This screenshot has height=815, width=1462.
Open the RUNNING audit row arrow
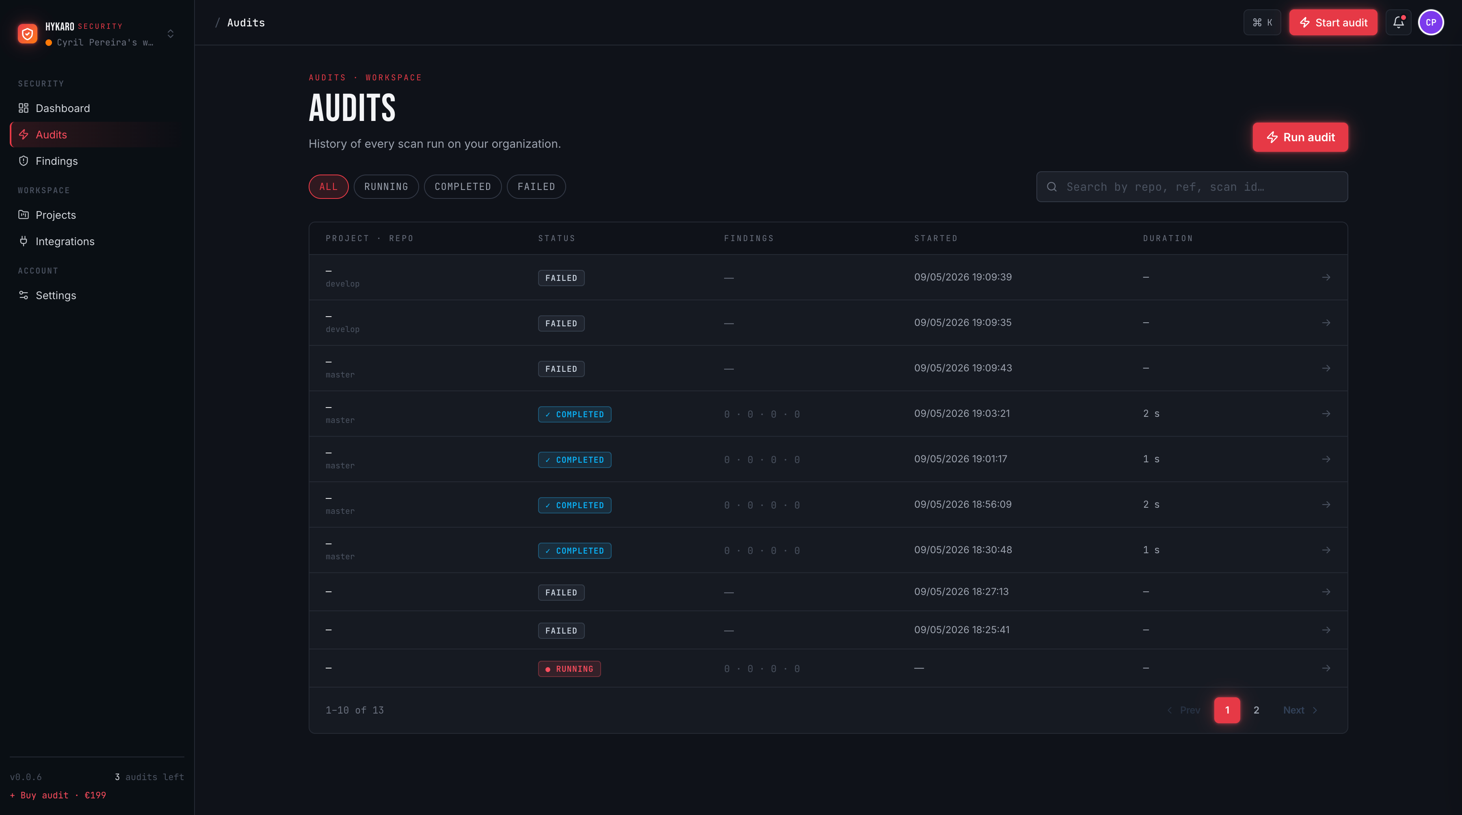pos(1326,668)
